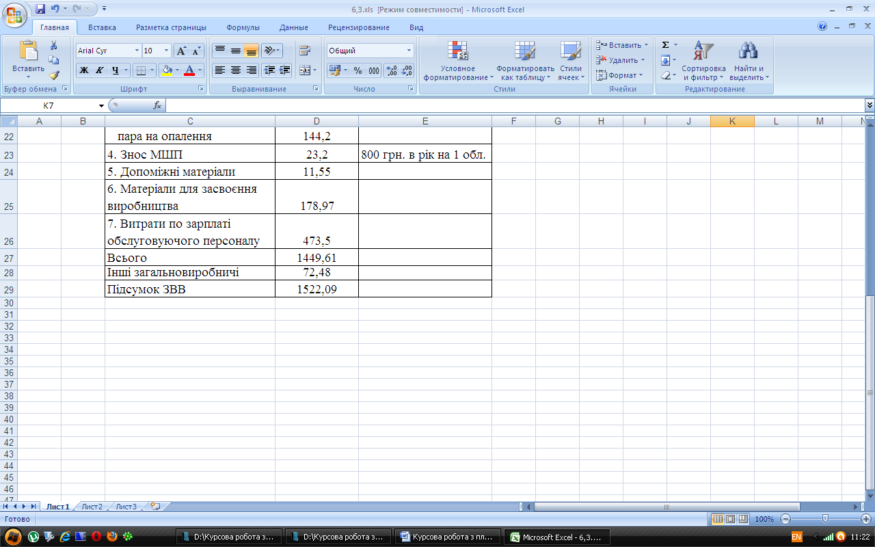Apply the comma 000 number style
Image resolution: width=875 pixels, height=547 pixels.
[x=374, y=70]
